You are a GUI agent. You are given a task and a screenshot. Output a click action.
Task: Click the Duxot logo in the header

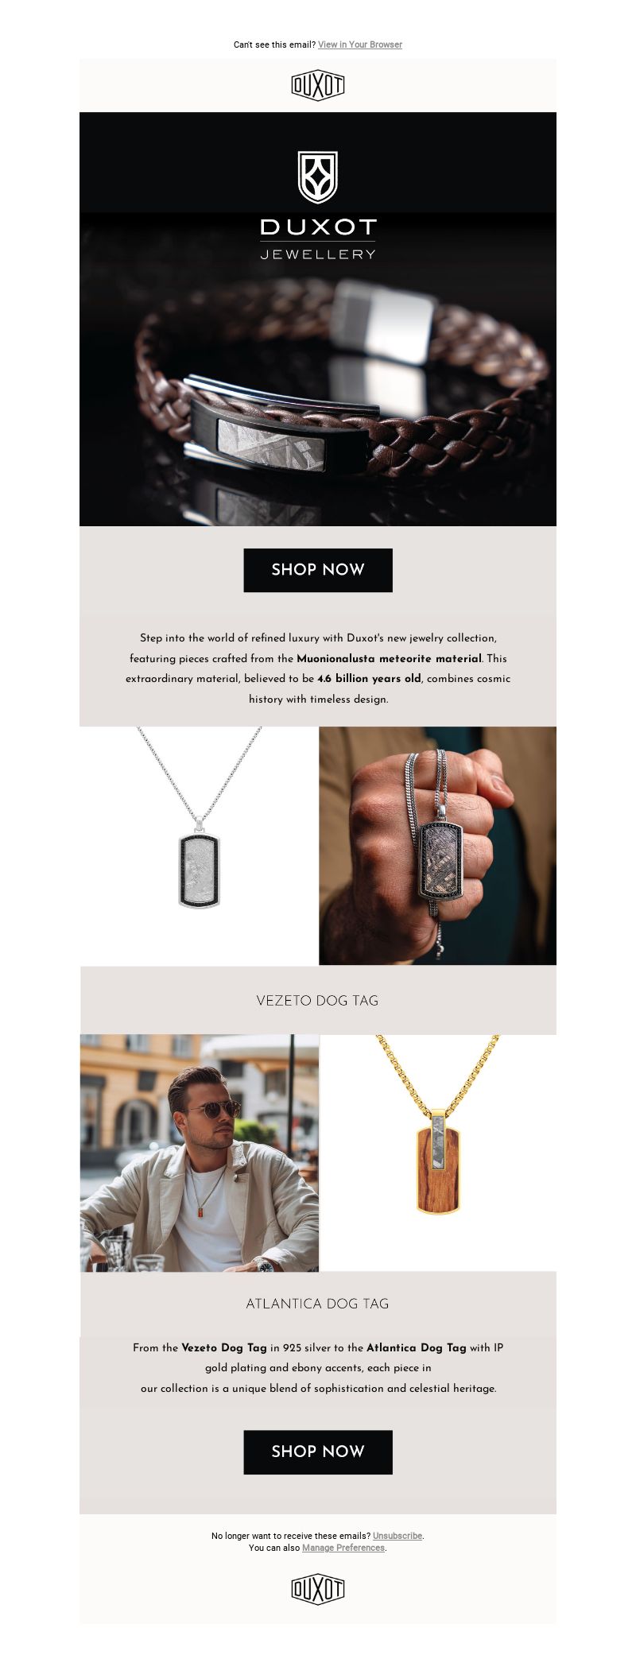click(318, 85)
